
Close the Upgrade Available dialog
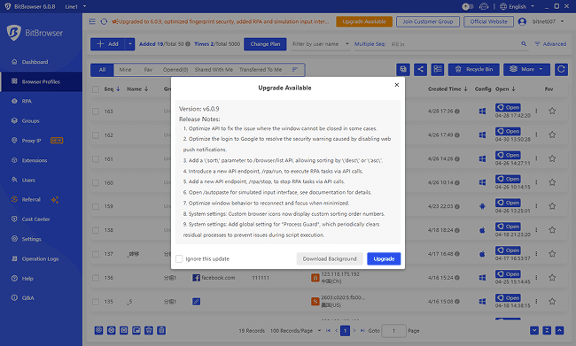(x=397, y=85)
